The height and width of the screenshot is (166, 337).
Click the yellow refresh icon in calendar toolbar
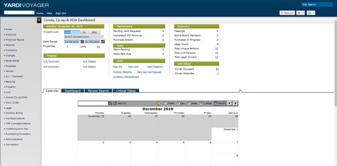[x=159, y=103]
